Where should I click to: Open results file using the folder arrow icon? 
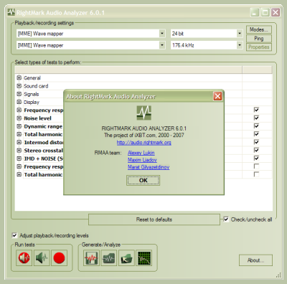(126, 258)
